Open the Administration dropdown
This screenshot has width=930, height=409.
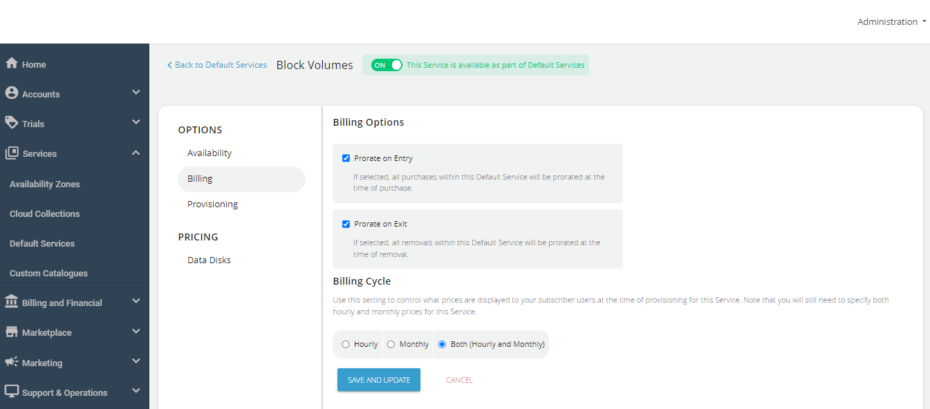coord(891,21)
